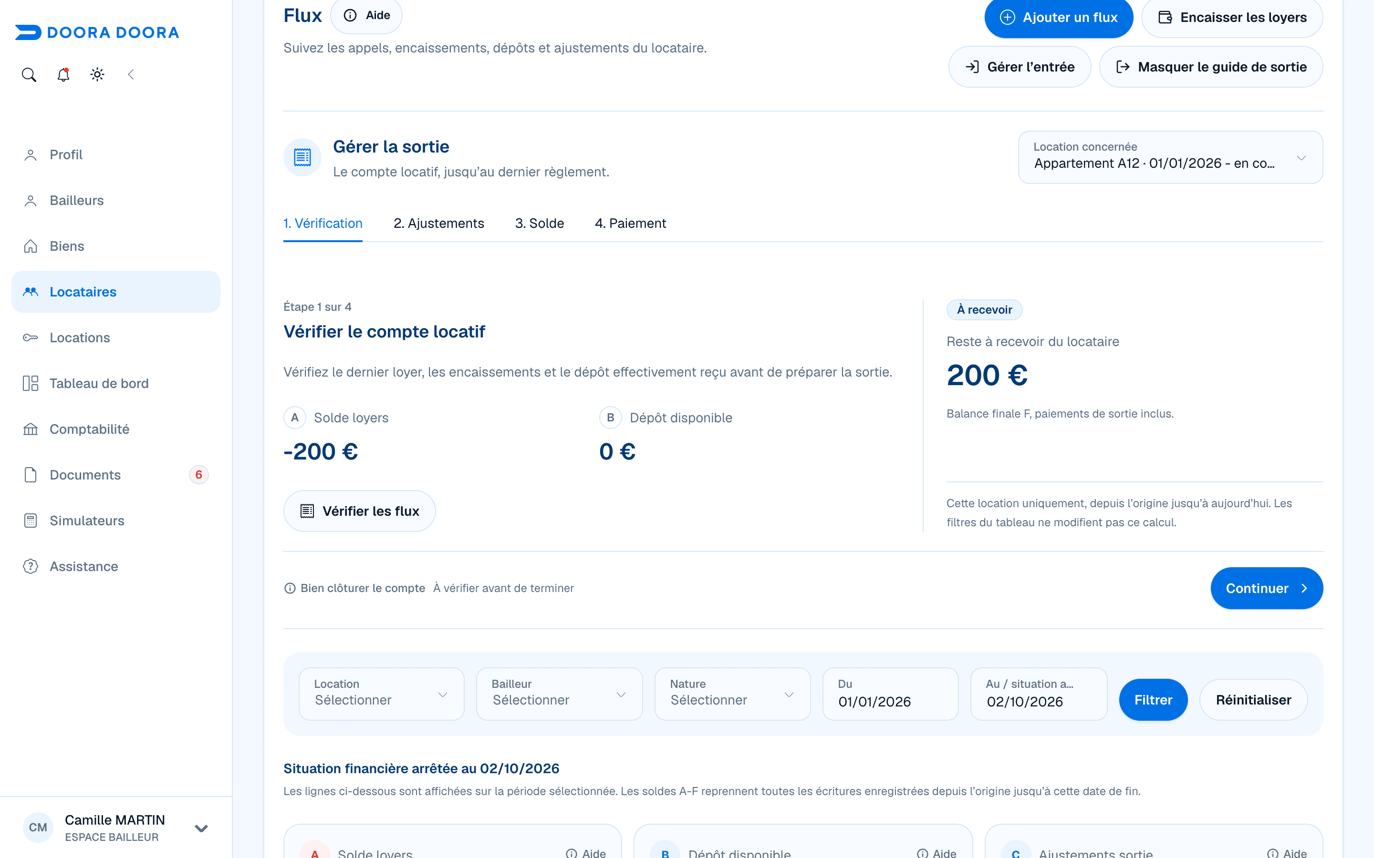Select Locataires in the sidebar
The image size is (1374, 858).
[x=116, y=292]
